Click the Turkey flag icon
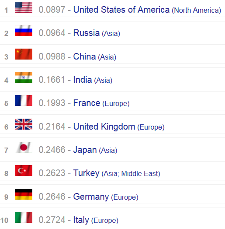 tap(24, 171)
